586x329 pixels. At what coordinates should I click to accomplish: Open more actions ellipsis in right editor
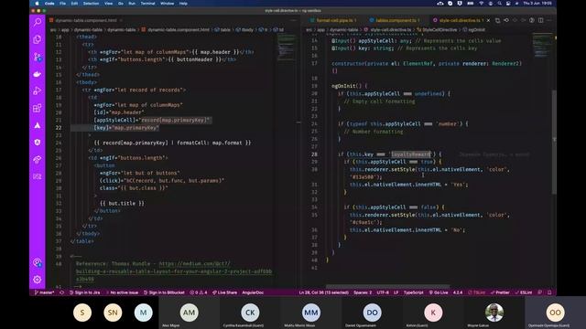[x=549, y=20]
